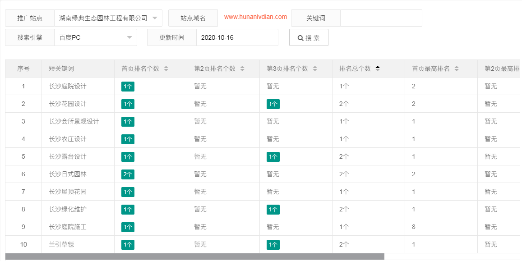Image resolution: width=522 pixels, height=261 pixels.
Task: Click the 1个 badge for 长沙庭院设计
Action: coord(128,87)
